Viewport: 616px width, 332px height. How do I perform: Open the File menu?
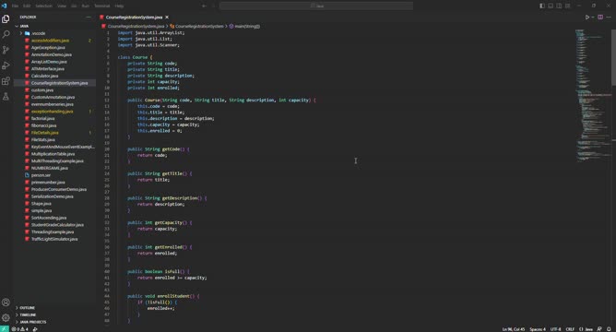pos(15,6)
